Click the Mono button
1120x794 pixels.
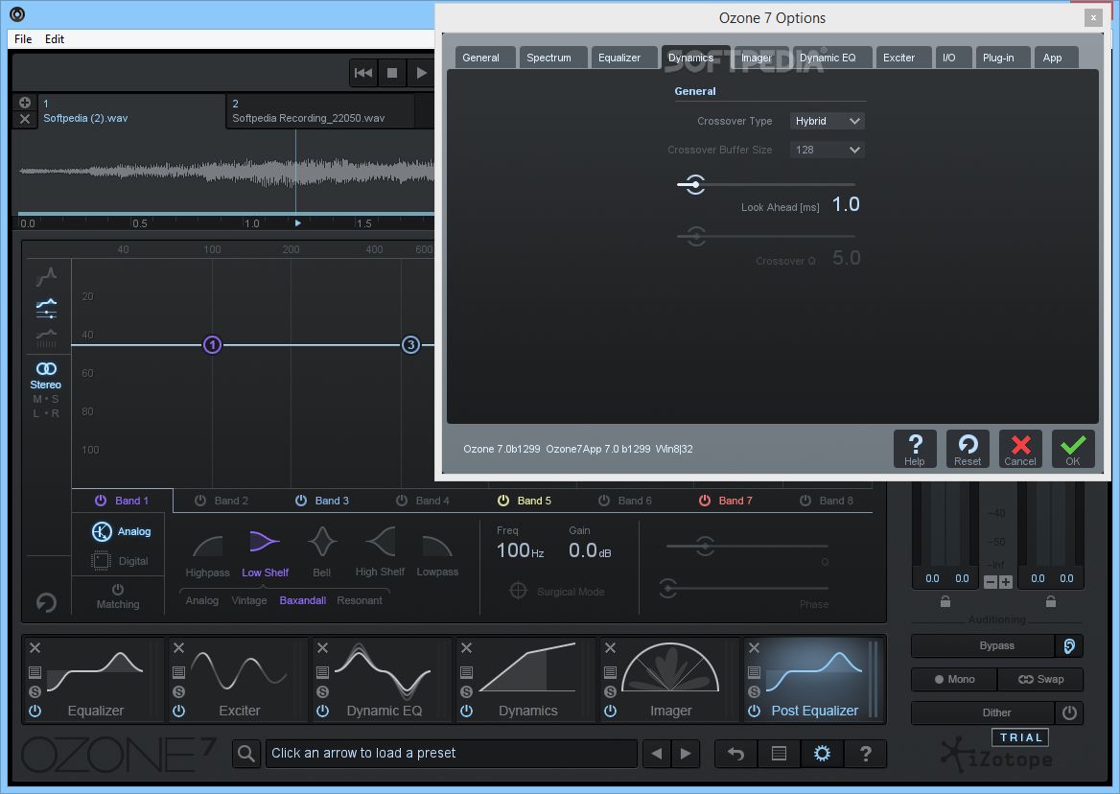954,679
